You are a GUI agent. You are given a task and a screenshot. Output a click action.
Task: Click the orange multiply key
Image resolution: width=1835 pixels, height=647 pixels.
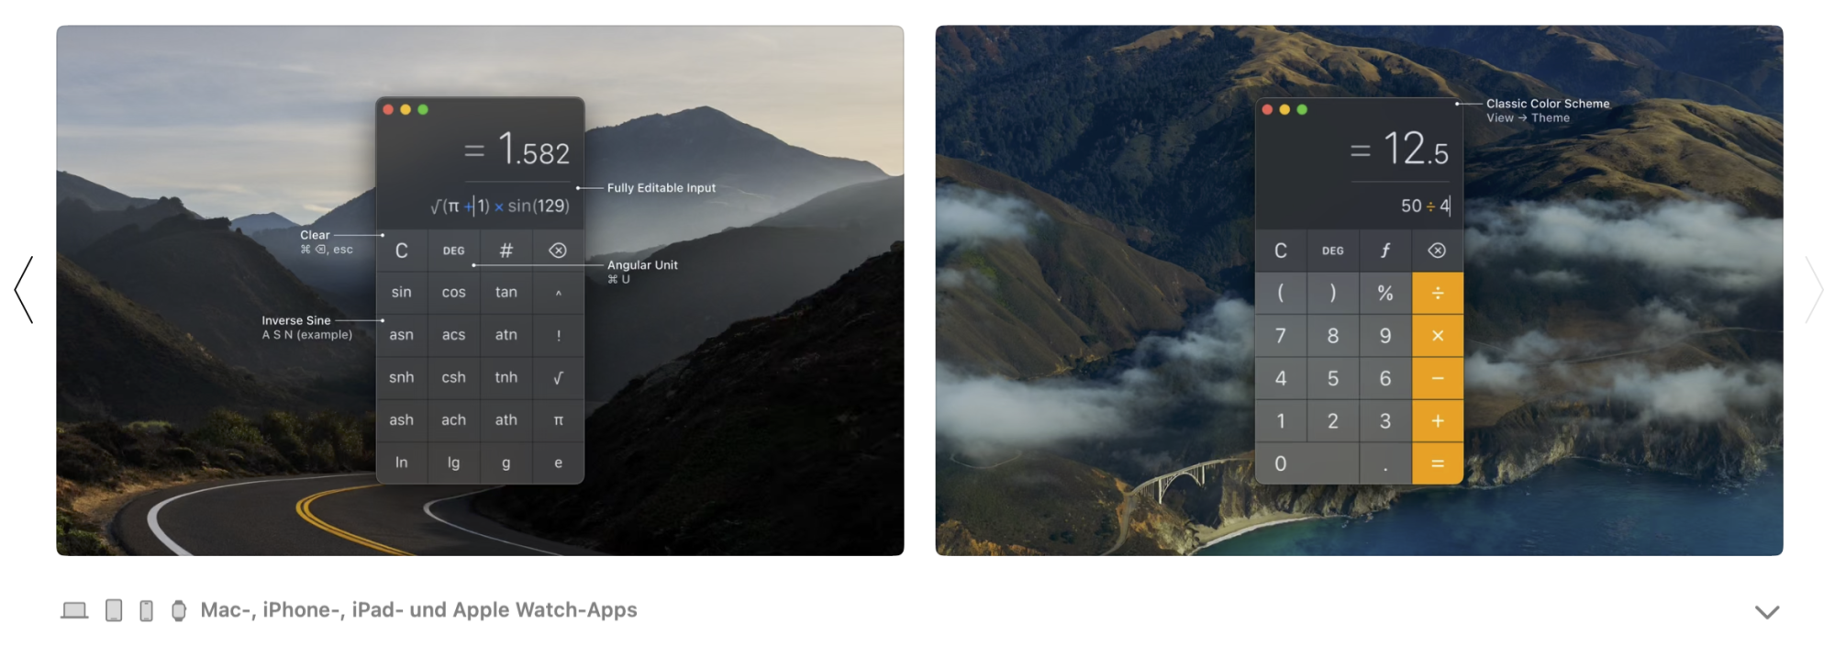click(1438, 336)
